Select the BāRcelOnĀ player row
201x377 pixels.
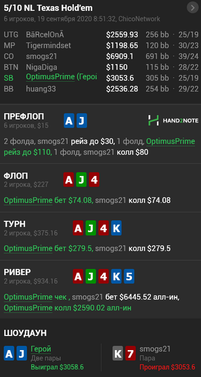coord(101,35)
